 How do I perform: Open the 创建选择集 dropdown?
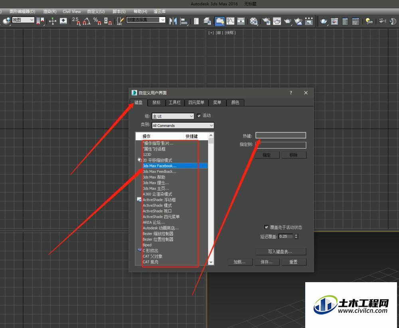[x=146, y=20]
